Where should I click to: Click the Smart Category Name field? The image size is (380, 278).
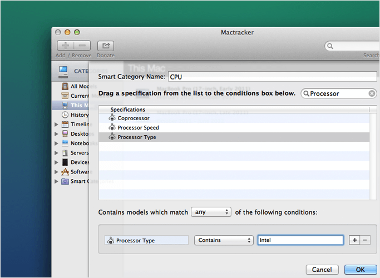pyautogui.click(x=273, y=77)
